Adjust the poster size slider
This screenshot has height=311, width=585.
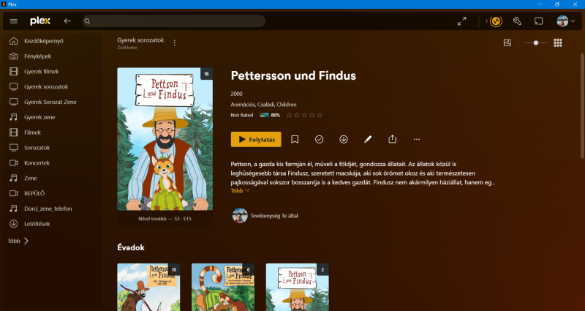click(x=536, y=43)
